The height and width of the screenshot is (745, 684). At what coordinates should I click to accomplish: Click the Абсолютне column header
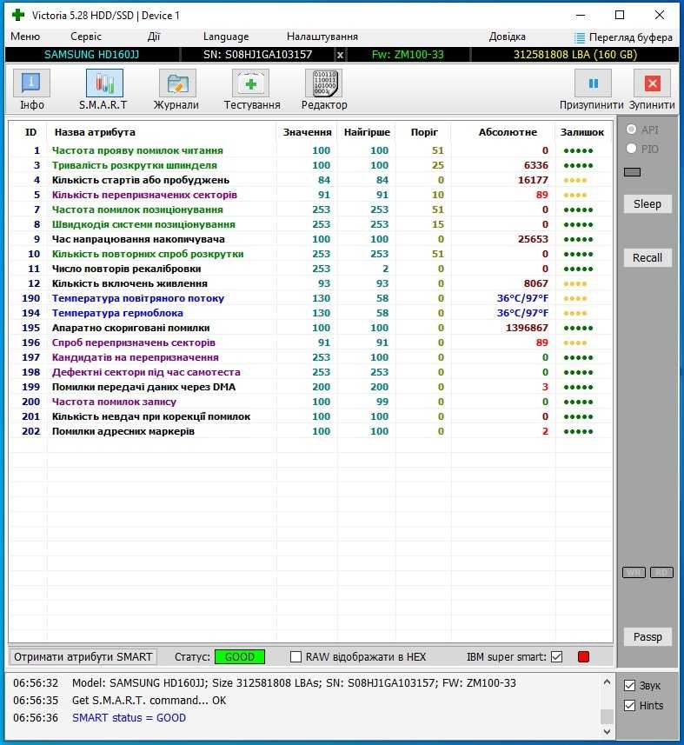pos(508,132)
